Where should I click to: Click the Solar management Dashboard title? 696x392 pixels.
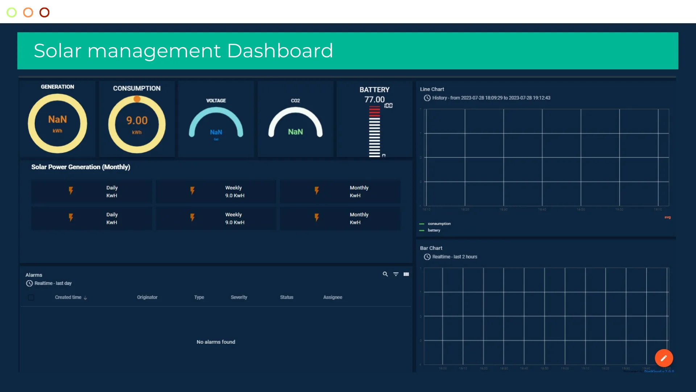click(x=183, y=50)
